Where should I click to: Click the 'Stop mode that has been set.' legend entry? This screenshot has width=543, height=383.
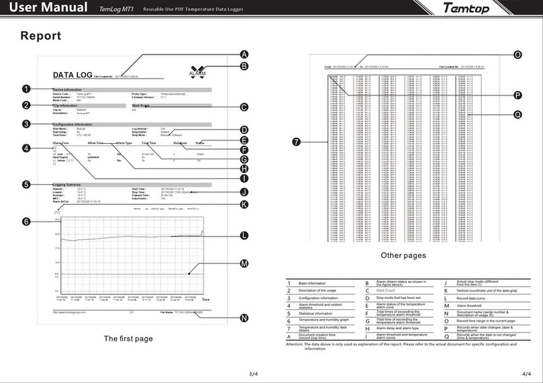pos(399,298)
